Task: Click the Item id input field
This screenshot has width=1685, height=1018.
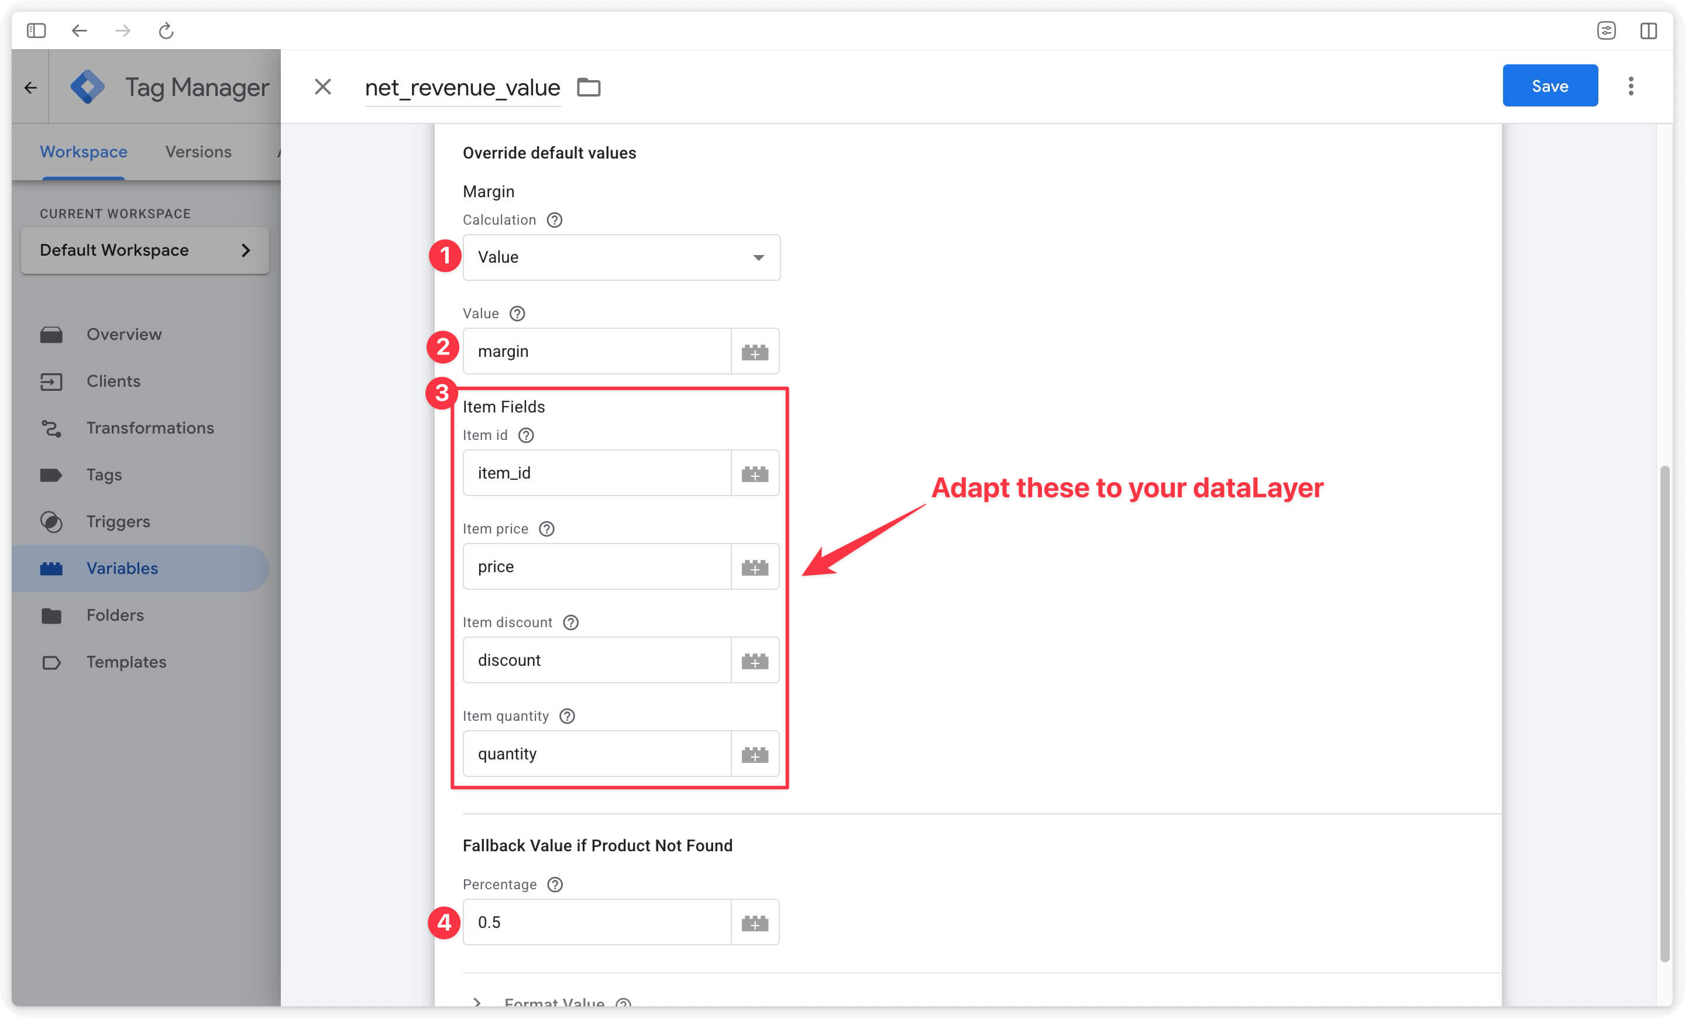Action: (597, 473)
